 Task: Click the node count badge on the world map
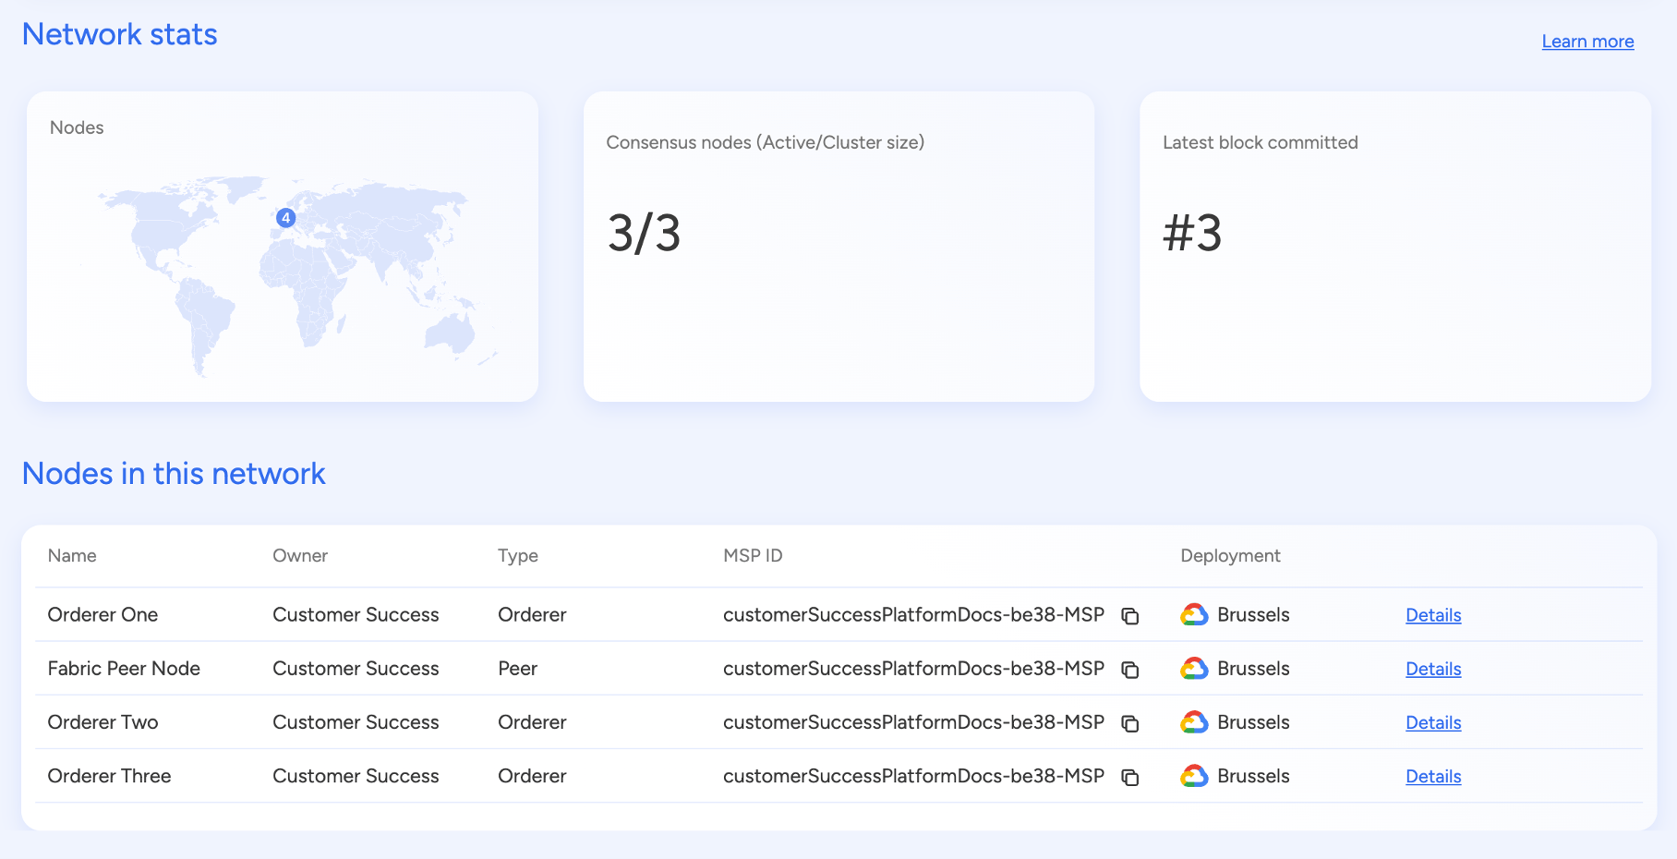285,218
